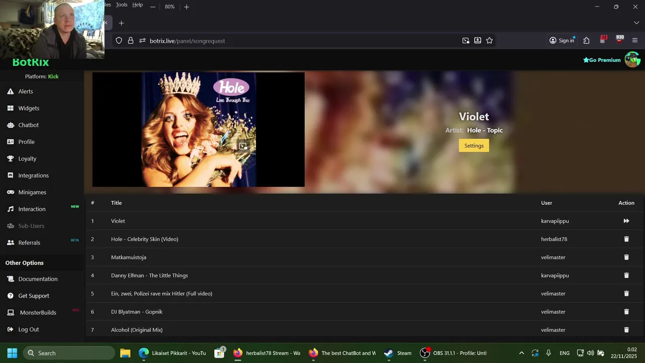This screenshot has width=645, height=363.
Task: Open a new browser tab
Action: (121, 23)
